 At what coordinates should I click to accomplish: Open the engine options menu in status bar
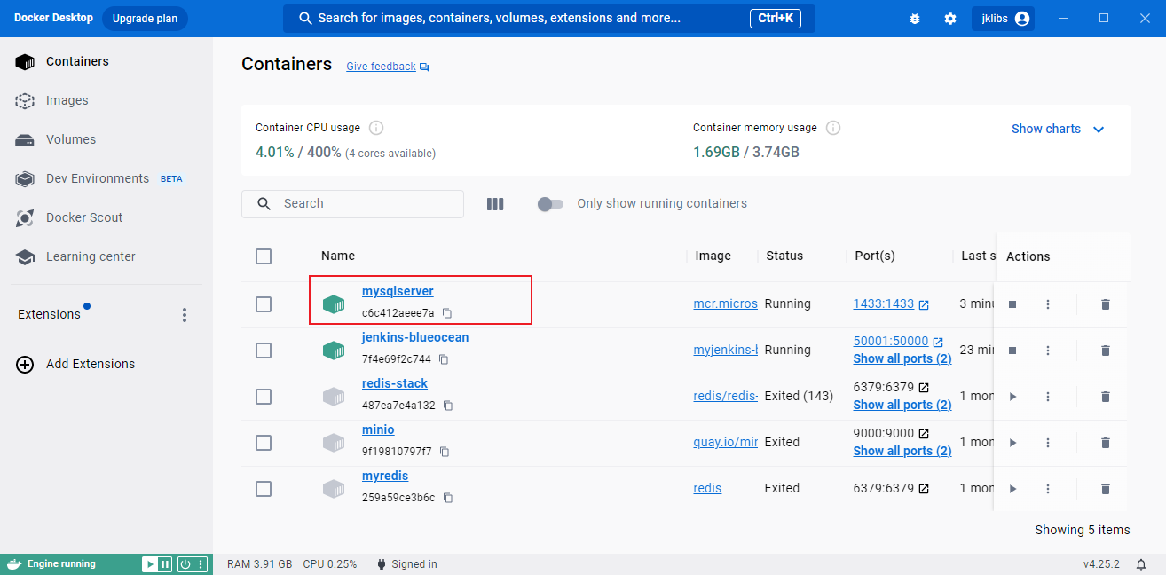(201, 564)
